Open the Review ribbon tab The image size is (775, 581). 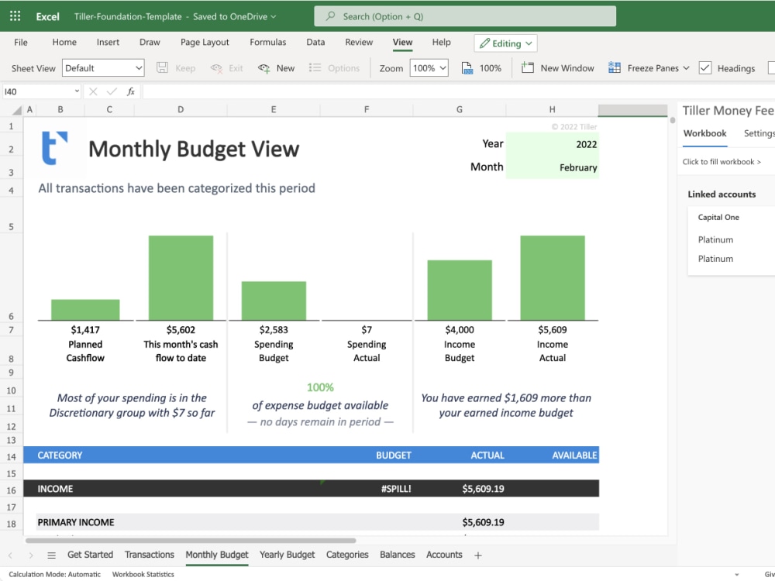[x=359, y=43]
